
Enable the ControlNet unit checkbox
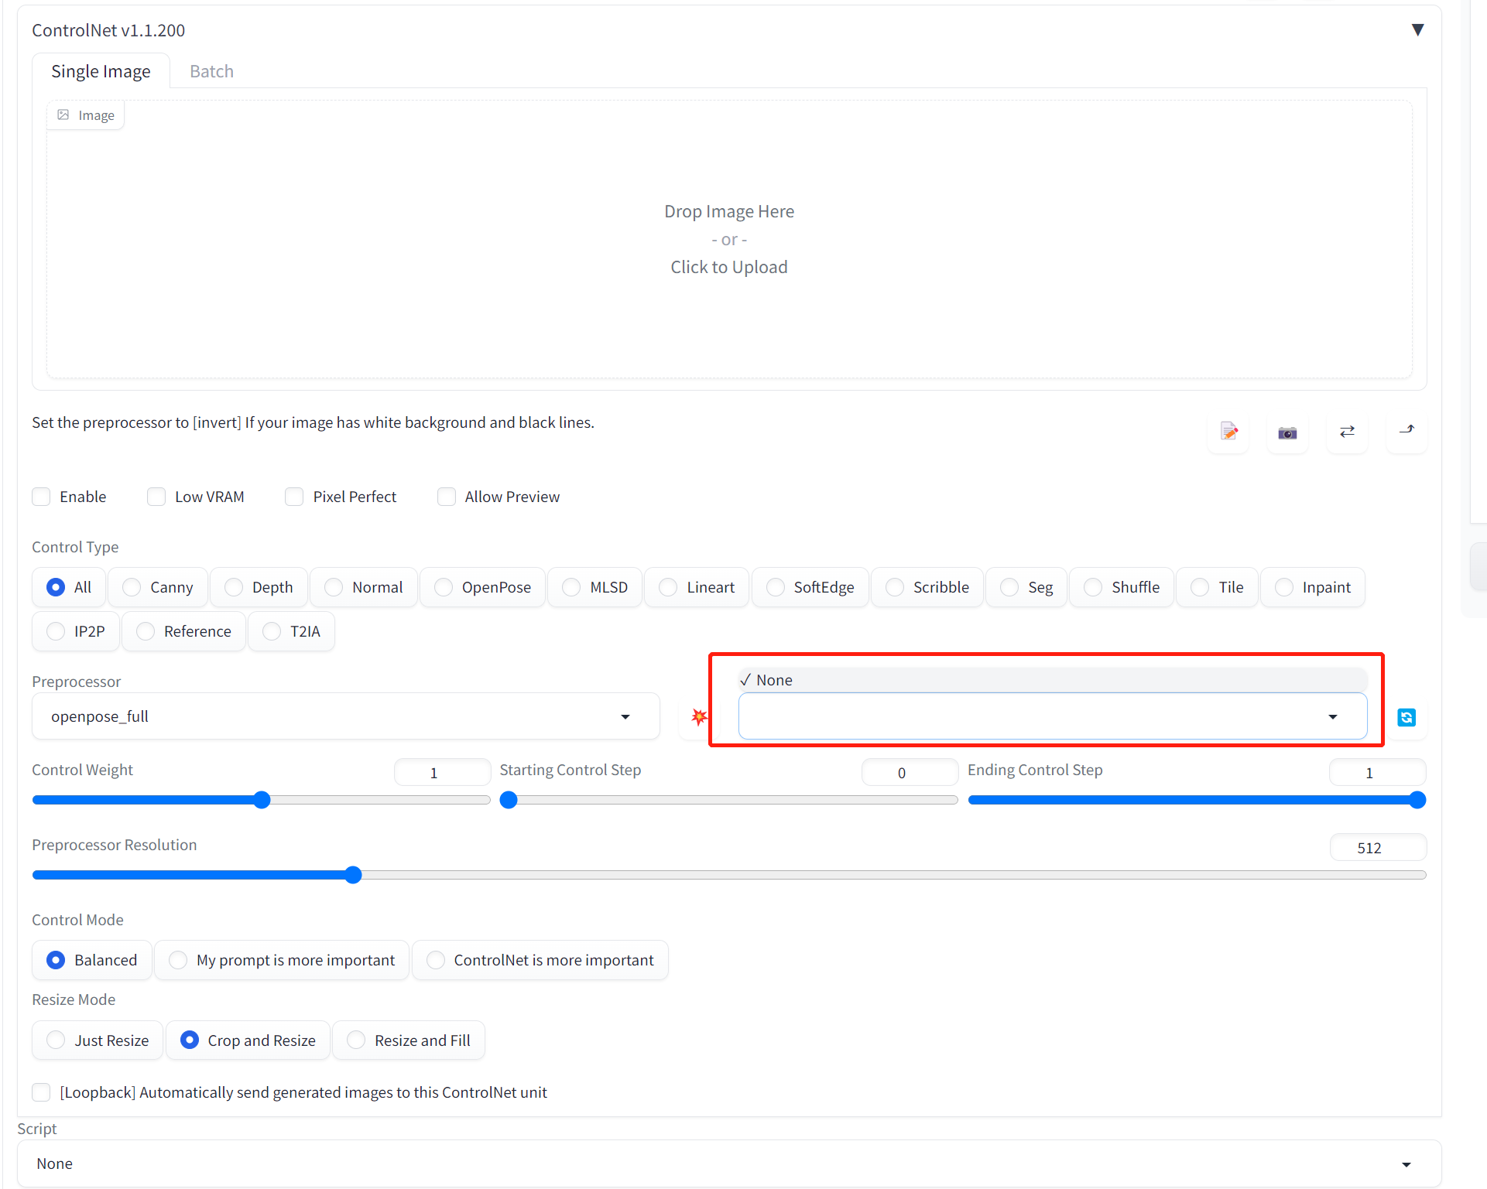[x=41, y=497]
